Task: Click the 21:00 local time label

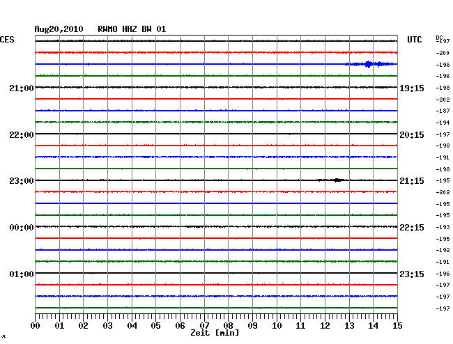Action: click(x=22, y=88)
